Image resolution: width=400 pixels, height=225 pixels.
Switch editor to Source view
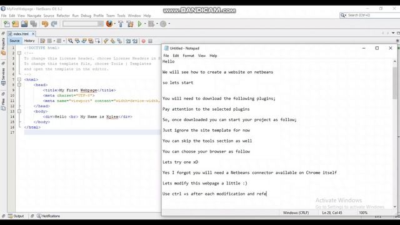coord(14,41)
